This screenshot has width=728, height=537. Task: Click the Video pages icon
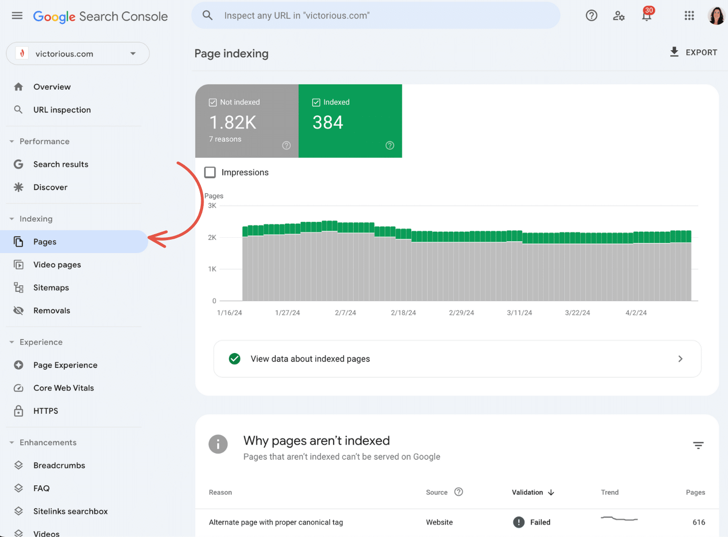coord(18,265)
